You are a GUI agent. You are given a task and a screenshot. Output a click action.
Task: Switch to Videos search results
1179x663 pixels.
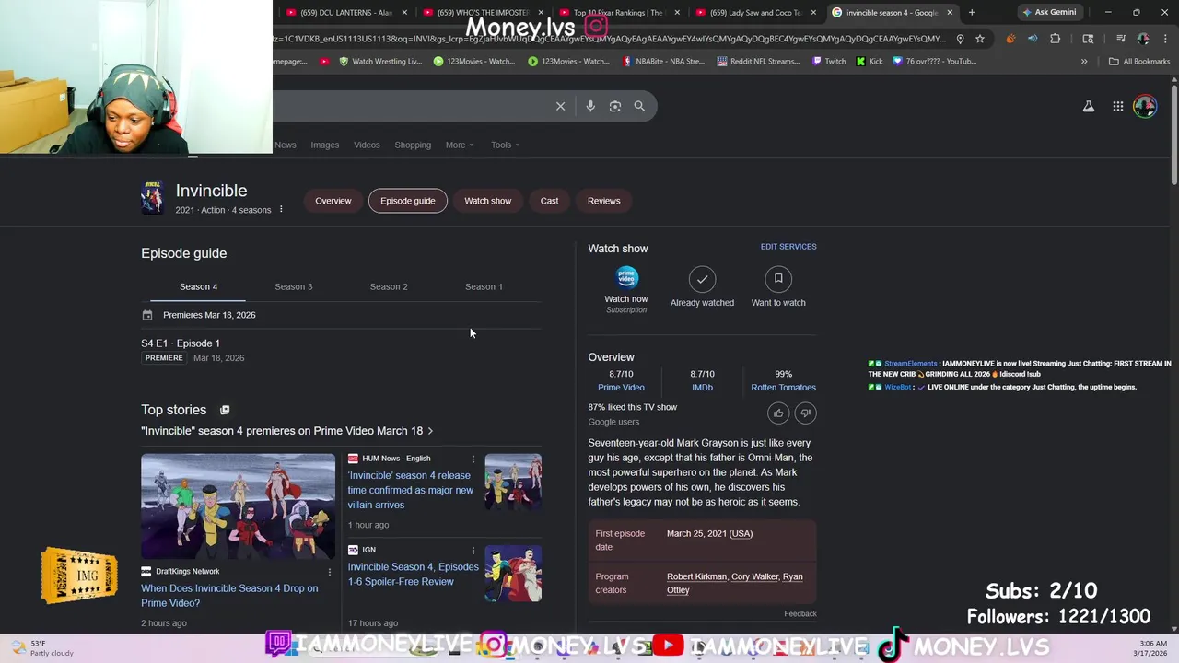point(367,145)
